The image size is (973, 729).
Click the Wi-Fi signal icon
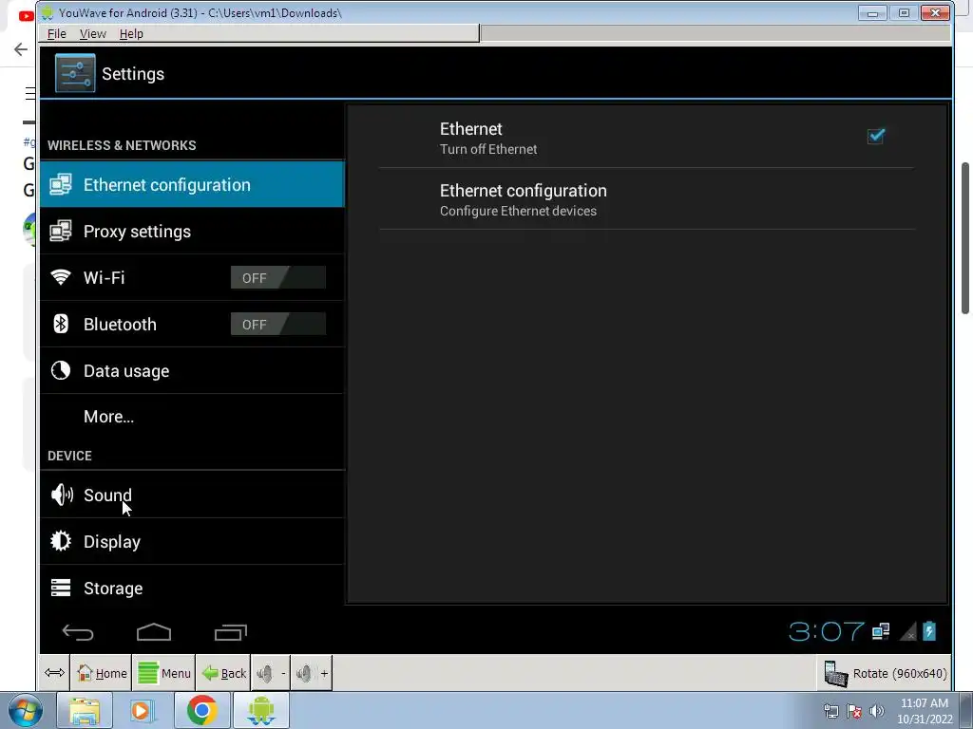(60, 277)
